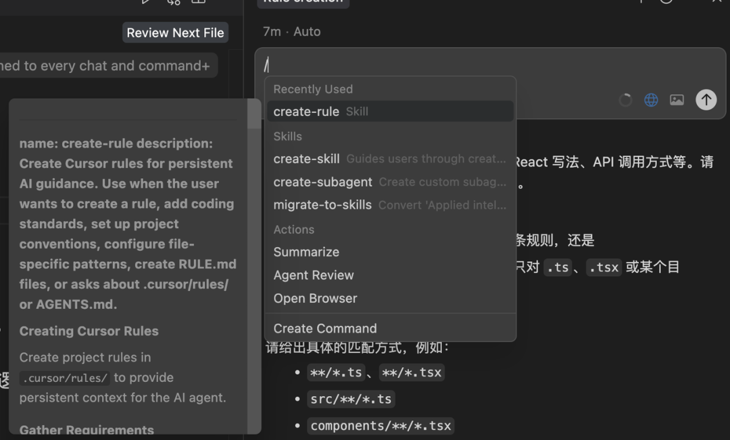Click the '.ts' inline code in the message
The height and width of the screenshot is (440, 730).
click(558, 267)
